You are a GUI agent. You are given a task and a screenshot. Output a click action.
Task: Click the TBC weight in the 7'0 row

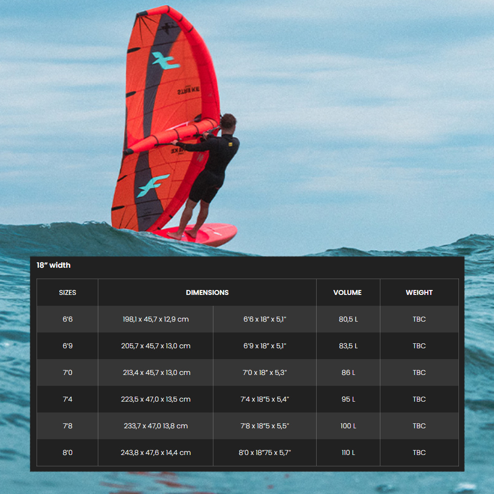click(419, 372)
